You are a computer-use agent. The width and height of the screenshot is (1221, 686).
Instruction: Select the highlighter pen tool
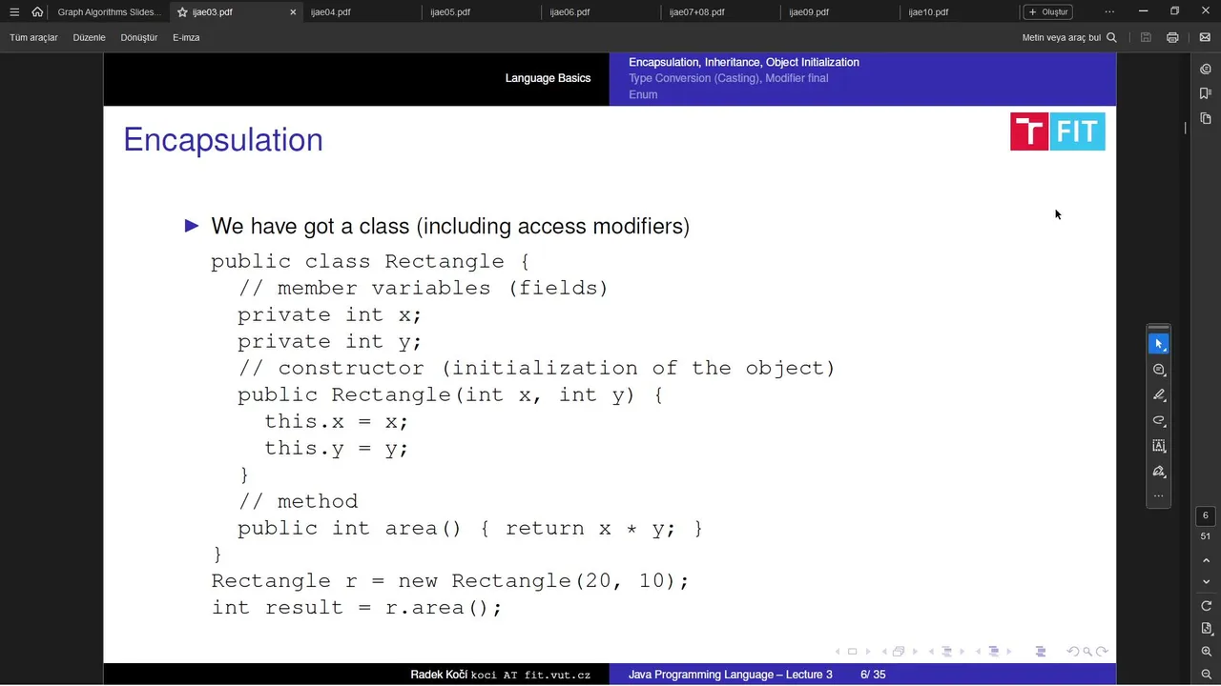click(x=1159, y=394)
